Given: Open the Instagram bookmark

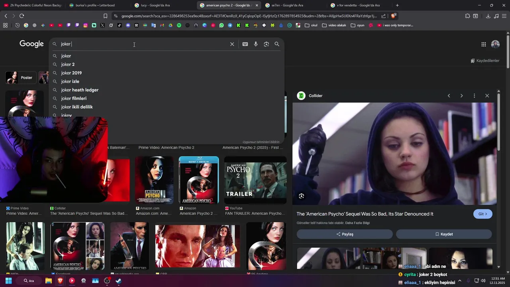Looking at the screenshot, I should [x=85, y=25].
